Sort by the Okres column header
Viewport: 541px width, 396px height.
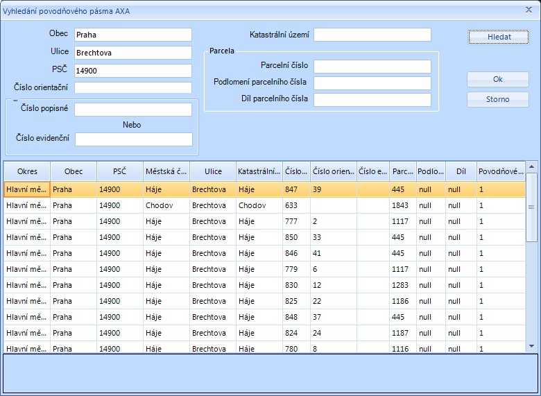click(x=27, y=171)
